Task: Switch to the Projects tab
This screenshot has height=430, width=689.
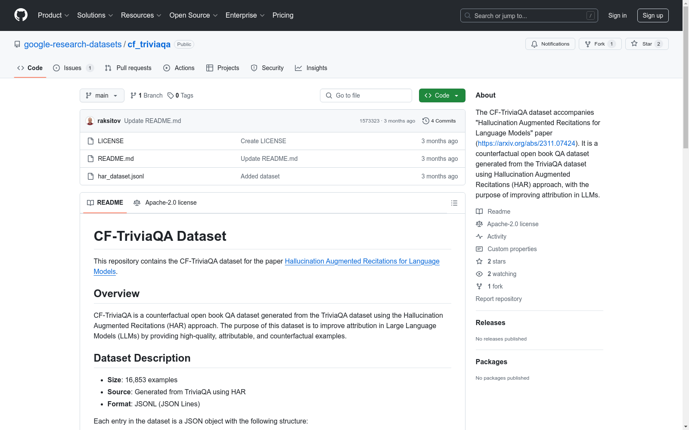Action: tap(223, 68)
